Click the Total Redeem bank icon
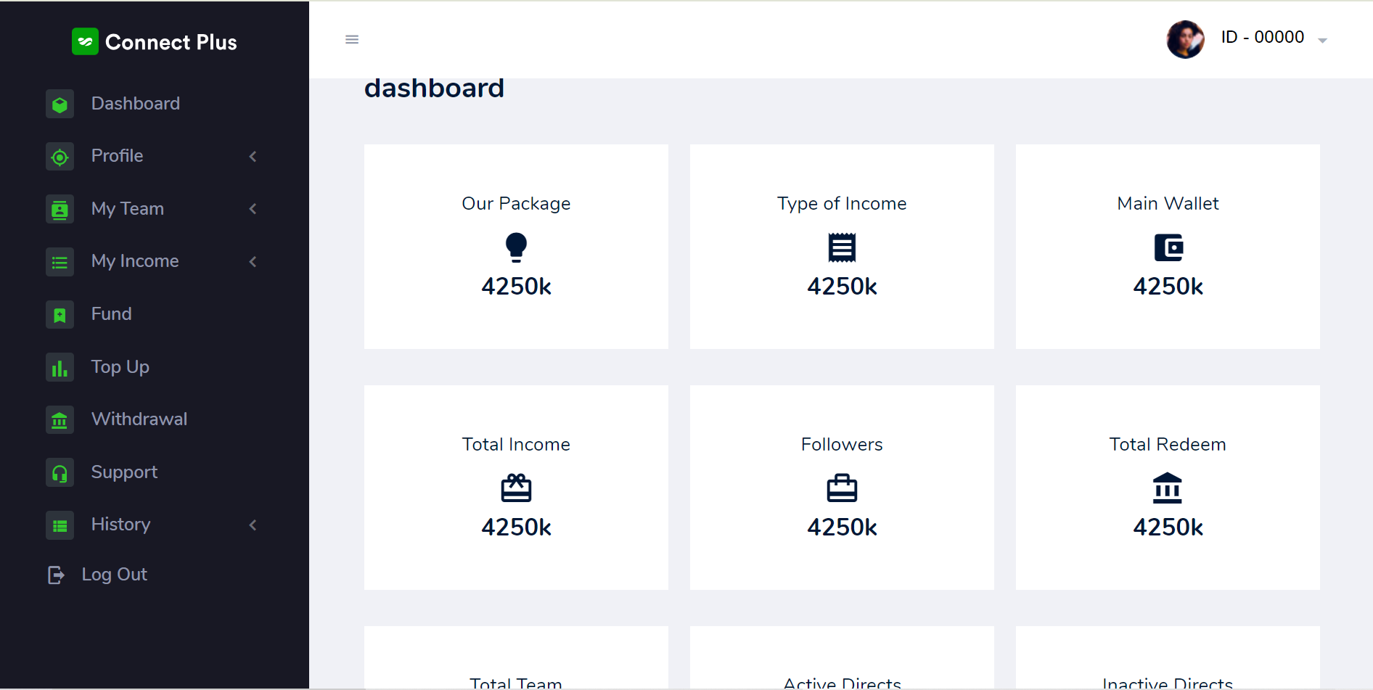Viewport: 1373px width, 690px height. click(1168, 488)
